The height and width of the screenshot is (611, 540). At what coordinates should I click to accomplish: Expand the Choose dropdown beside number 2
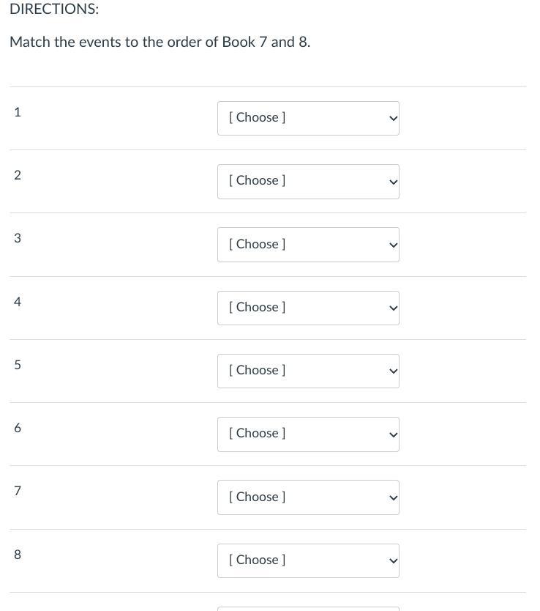308,181
